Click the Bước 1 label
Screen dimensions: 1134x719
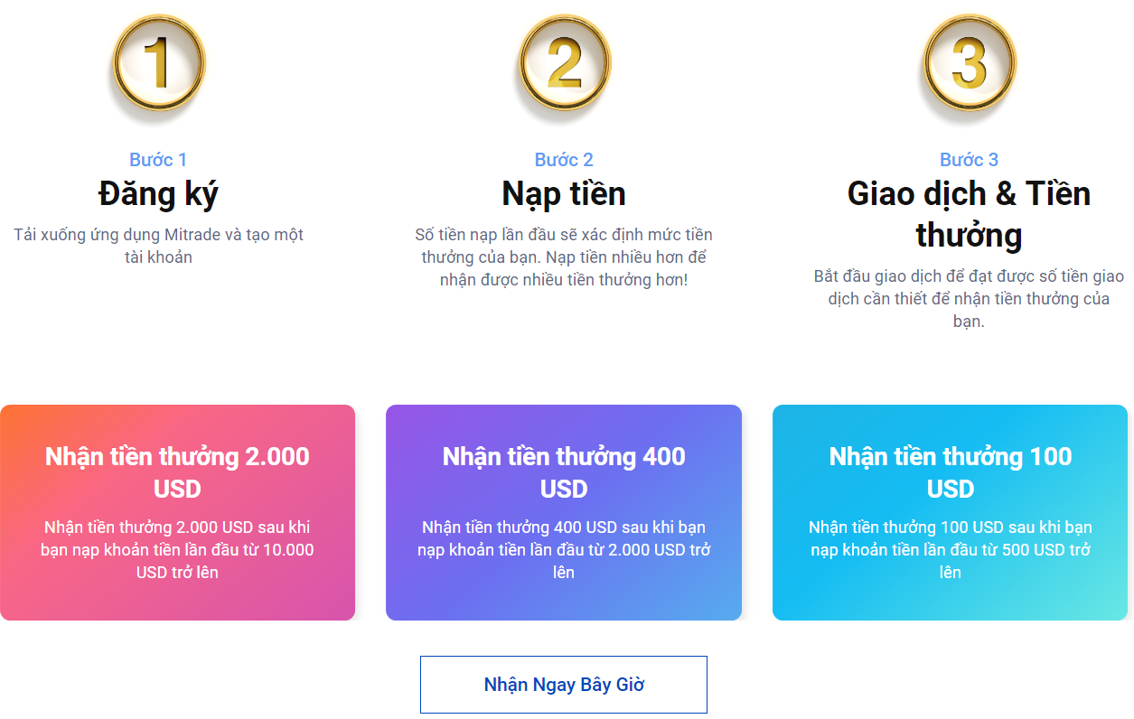point(157,158)
